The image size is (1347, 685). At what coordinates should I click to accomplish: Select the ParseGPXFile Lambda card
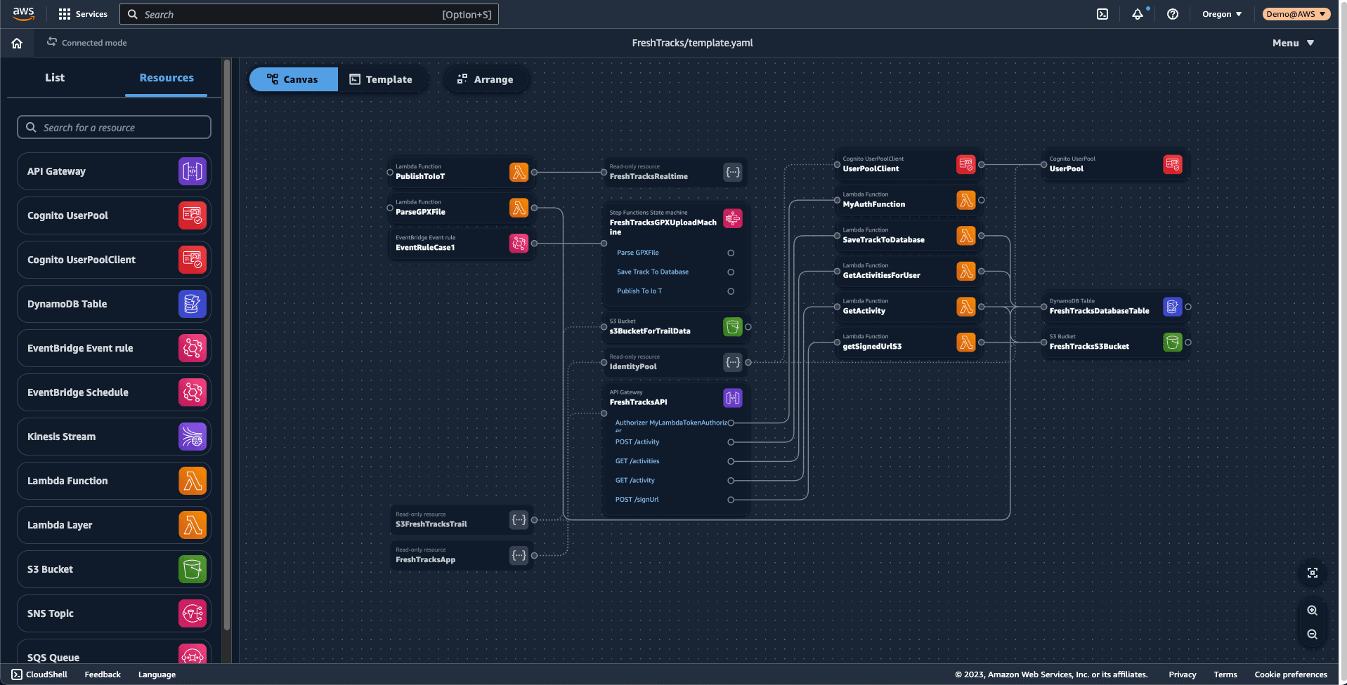click(462, 208)
